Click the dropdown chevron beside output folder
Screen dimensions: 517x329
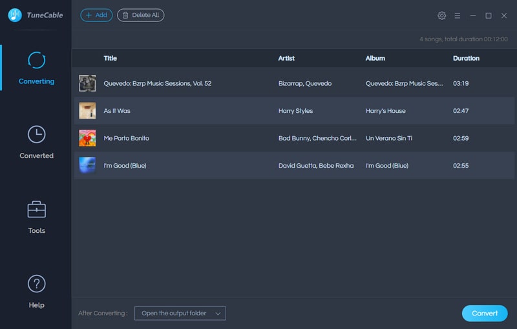[x=218, y=314]
